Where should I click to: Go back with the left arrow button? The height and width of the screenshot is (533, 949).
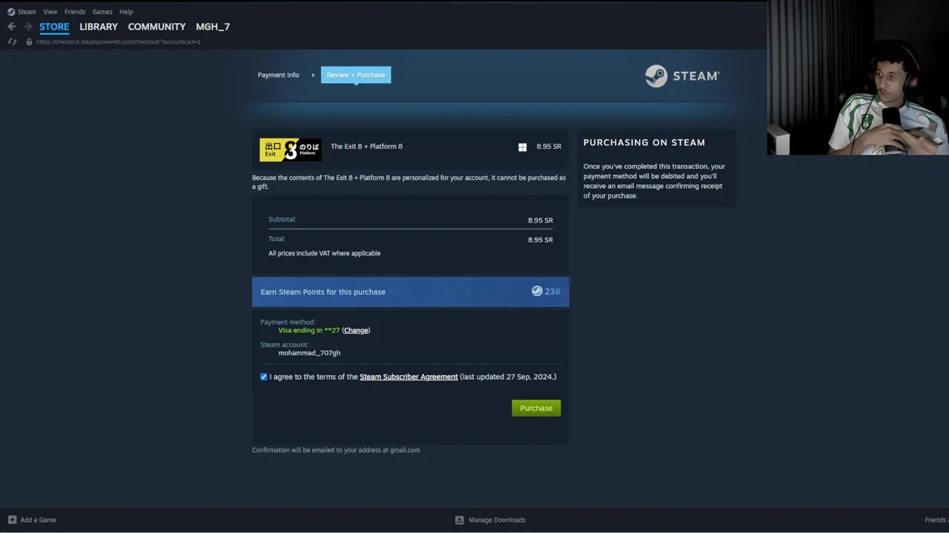(x=12, y=27)
